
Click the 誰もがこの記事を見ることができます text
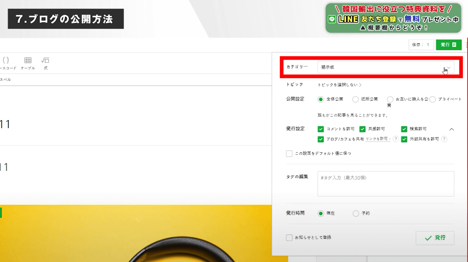pos(353,116)
